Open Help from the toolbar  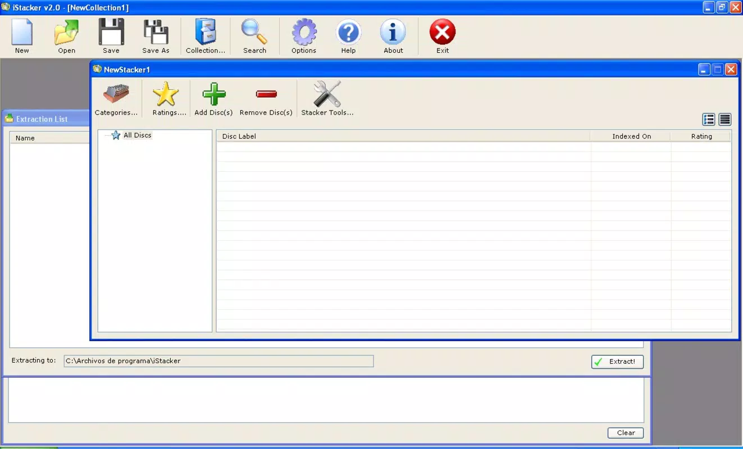pos(348,36)
